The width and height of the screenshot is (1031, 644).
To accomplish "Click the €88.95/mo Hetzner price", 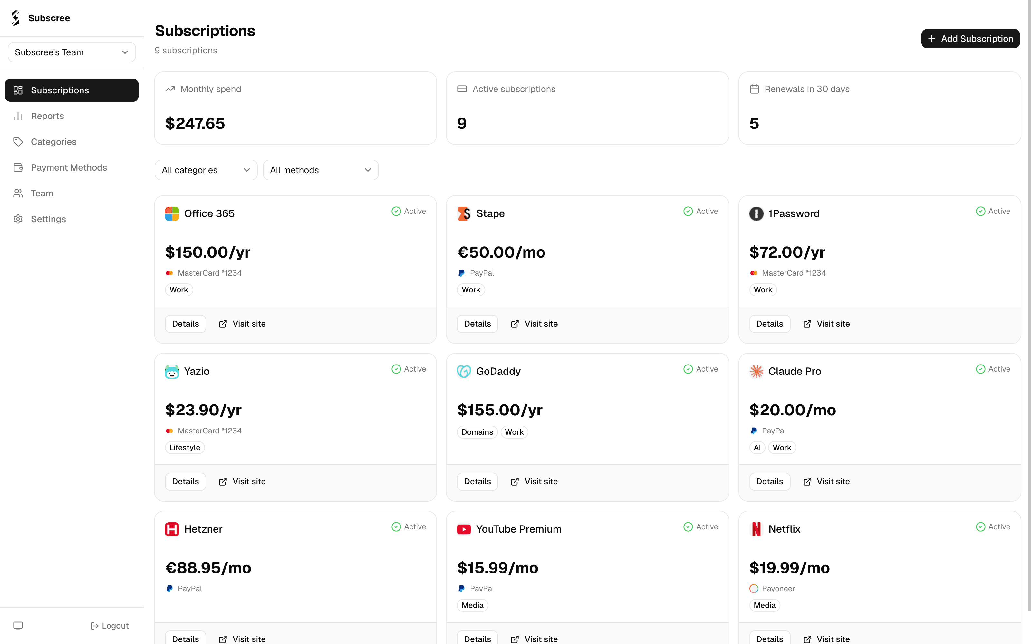I will pos(208,568).
